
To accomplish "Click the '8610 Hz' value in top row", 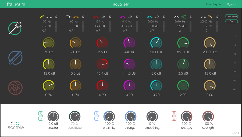I will (180, 21).
